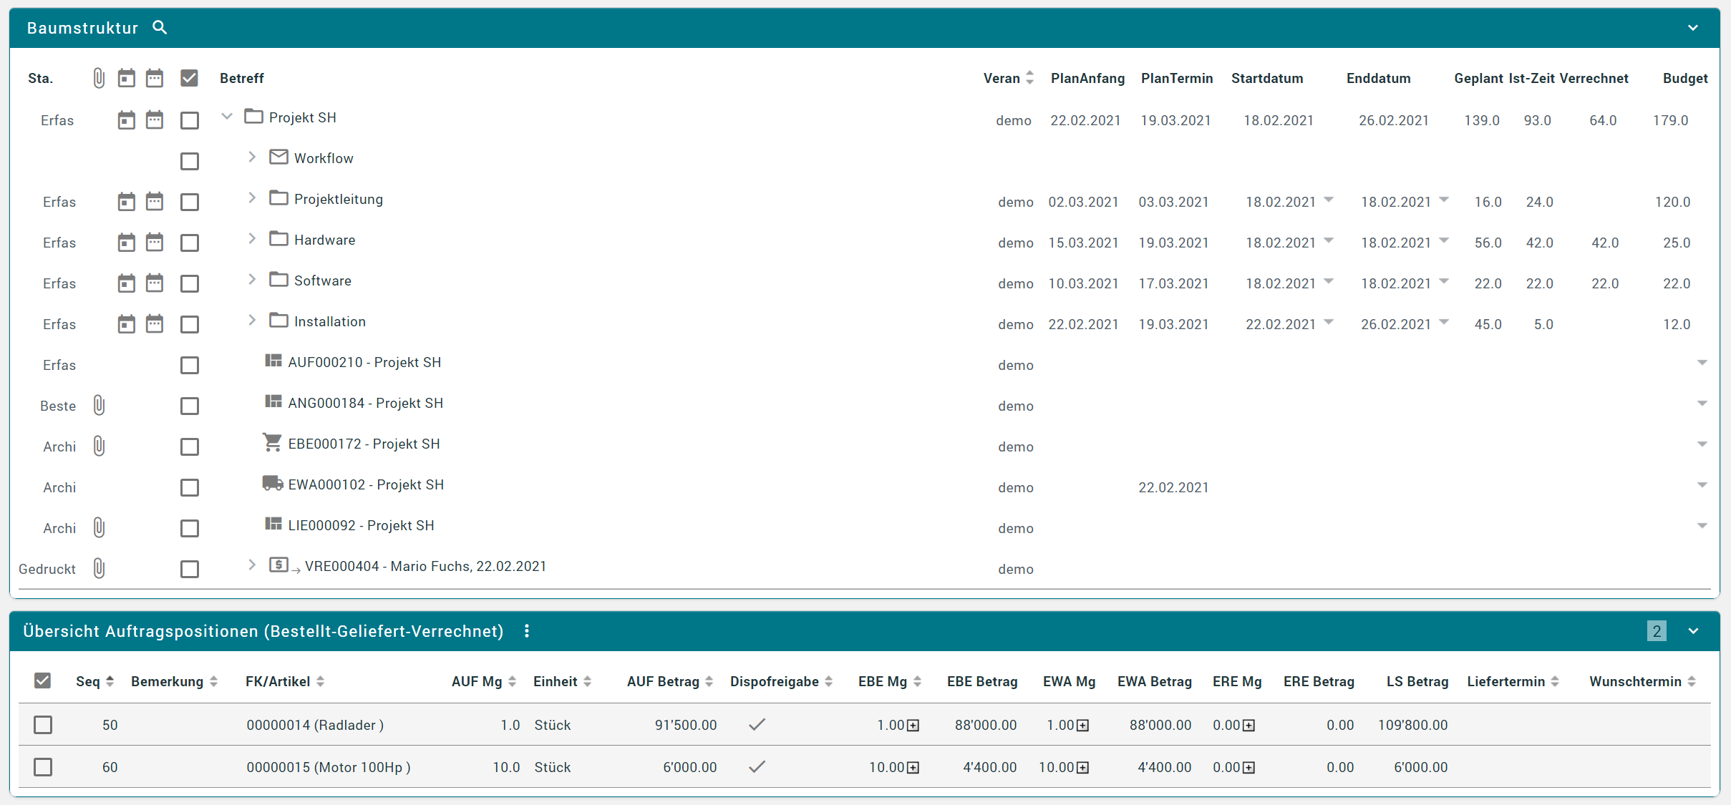Screen dimensions: 1731x805
Task: Click the shopping cart icon of EBE000172
Action: [x=272, y=443]
